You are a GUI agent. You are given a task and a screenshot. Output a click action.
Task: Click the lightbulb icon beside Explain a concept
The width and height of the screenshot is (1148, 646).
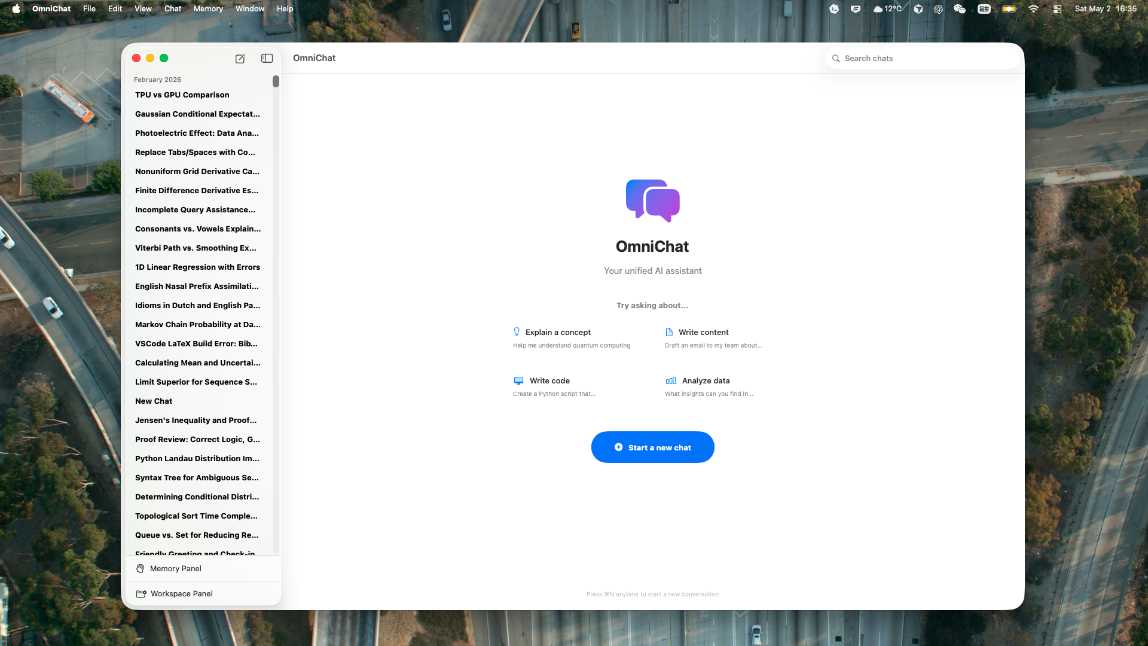click(x=517, y=332)
